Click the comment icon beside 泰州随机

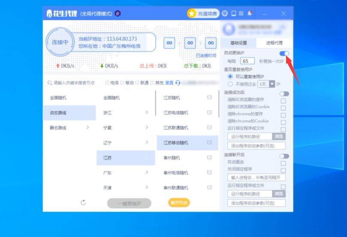(209, 157)
